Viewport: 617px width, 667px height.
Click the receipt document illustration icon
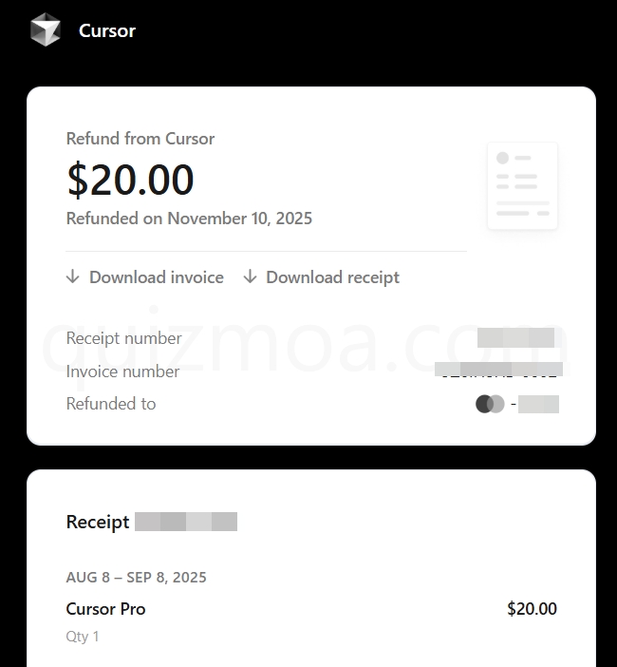point(522,186)
